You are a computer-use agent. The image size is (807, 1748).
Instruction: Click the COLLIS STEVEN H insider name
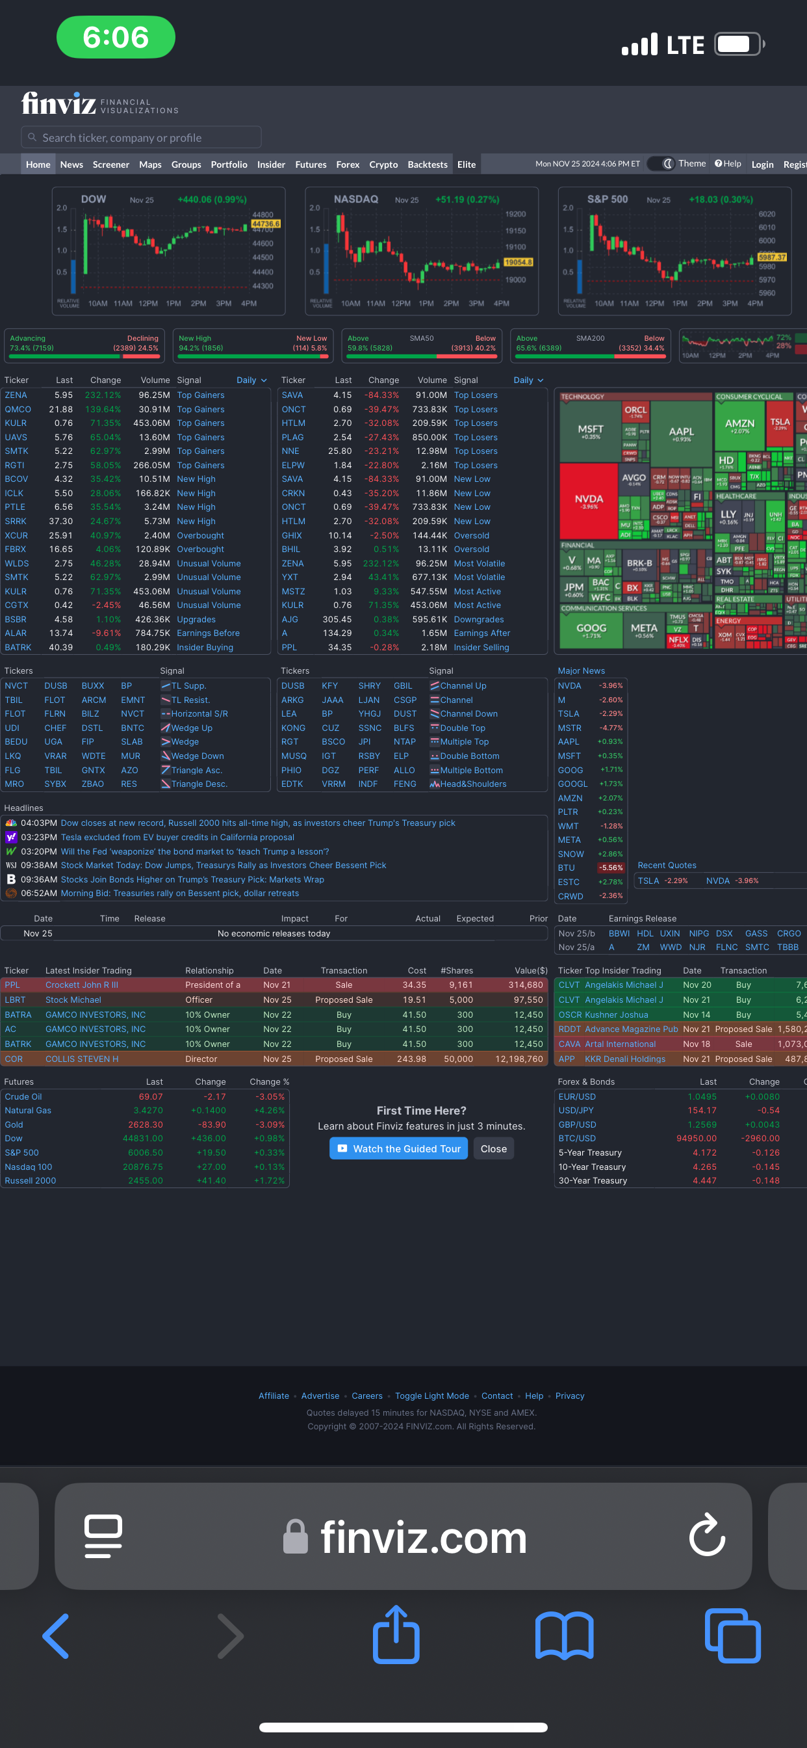tap(81, 1059)
